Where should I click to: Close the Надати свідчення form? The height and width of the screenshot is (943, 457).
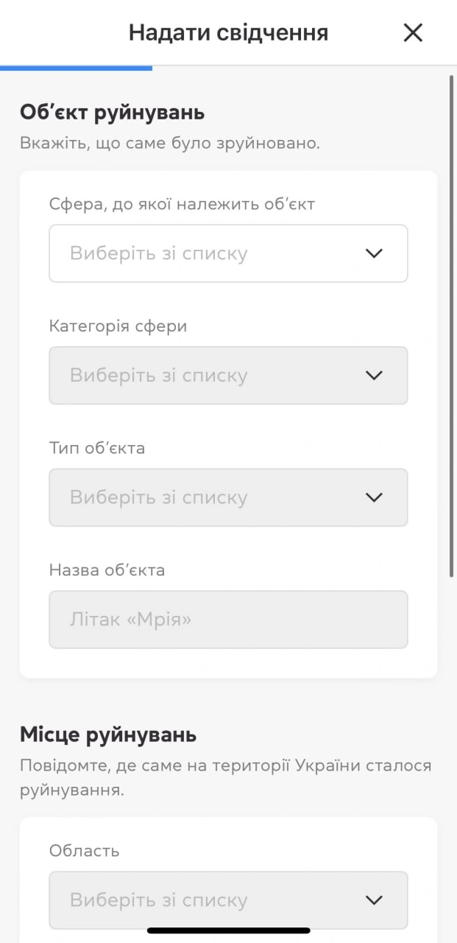tap(413, 32)
